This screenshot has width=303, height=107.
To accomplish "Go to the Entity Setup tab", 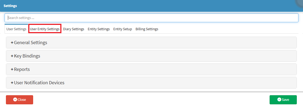I will click(123, 29).
